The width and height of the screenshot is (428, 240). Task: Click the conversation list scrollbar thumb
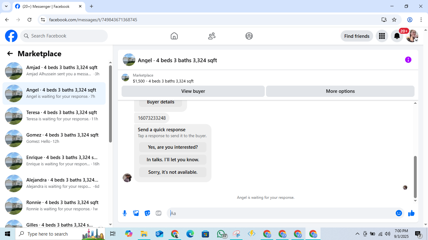110,104
